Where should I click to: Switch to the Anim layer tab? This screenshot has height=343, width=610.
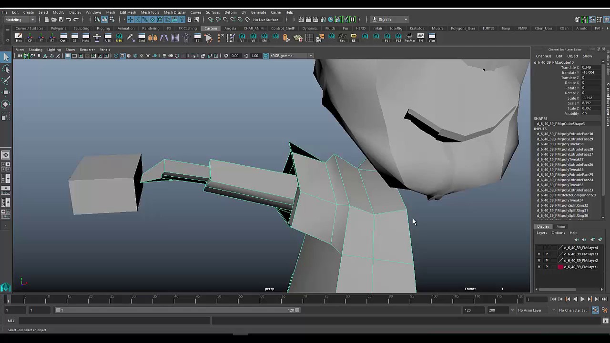point(560,227)
